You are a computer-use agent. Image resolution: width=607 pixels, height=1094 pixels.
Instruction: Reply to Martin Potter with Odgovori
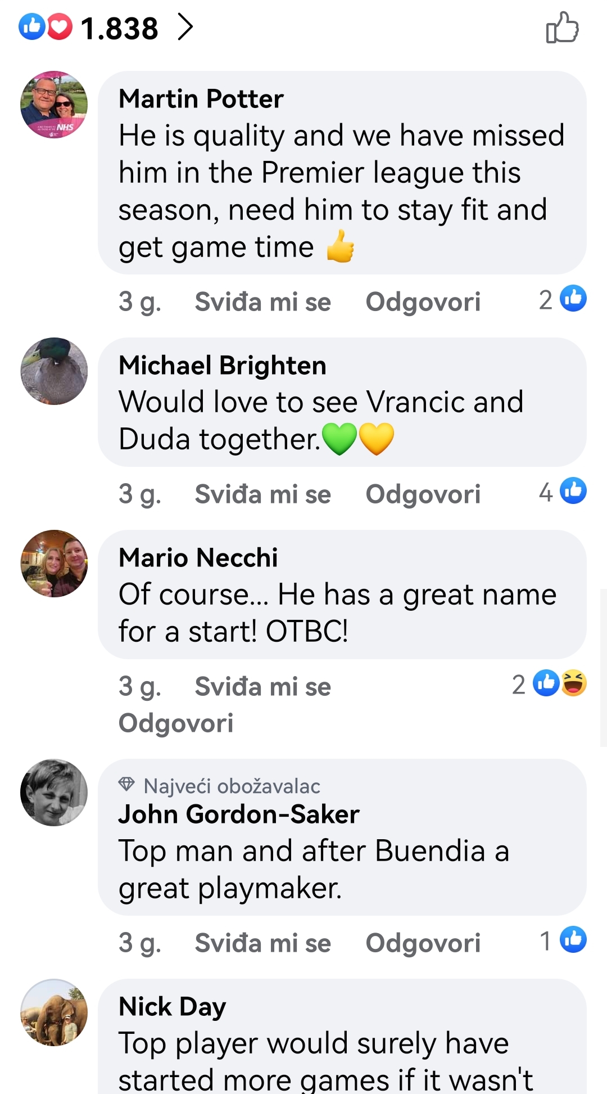click(423, 302)
